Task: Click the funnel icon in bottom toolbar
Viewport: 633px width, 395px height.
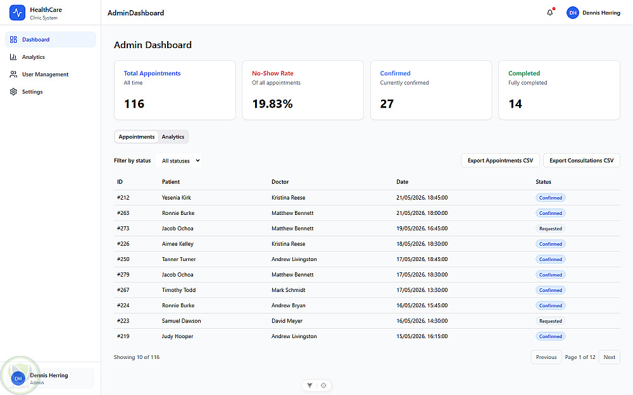Action: click(310, 386)
